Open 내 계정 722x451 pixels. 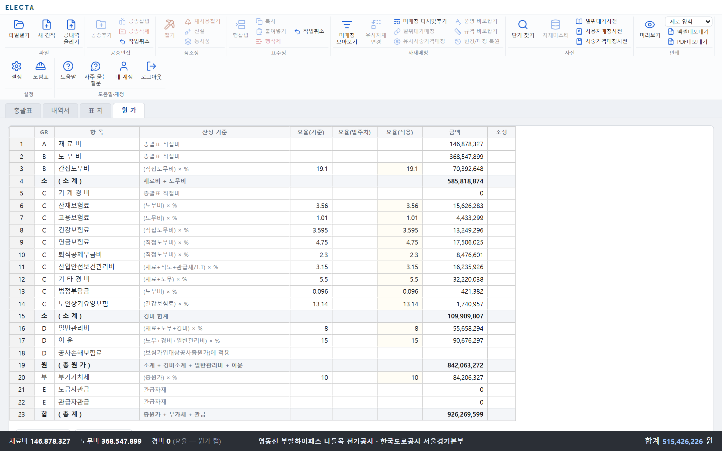click(x=124, y=70)
